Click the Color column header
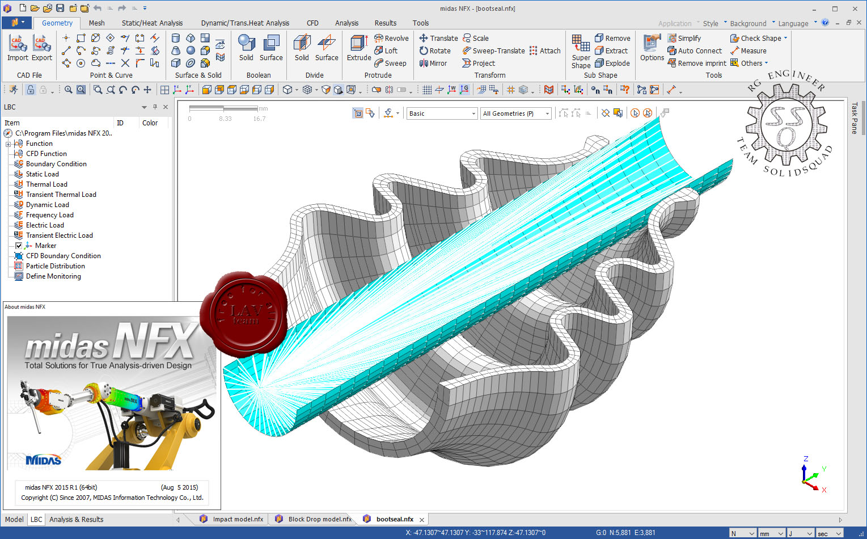This screenshot has height=539, width=867. pyautogui.click(x=150, y=123)
